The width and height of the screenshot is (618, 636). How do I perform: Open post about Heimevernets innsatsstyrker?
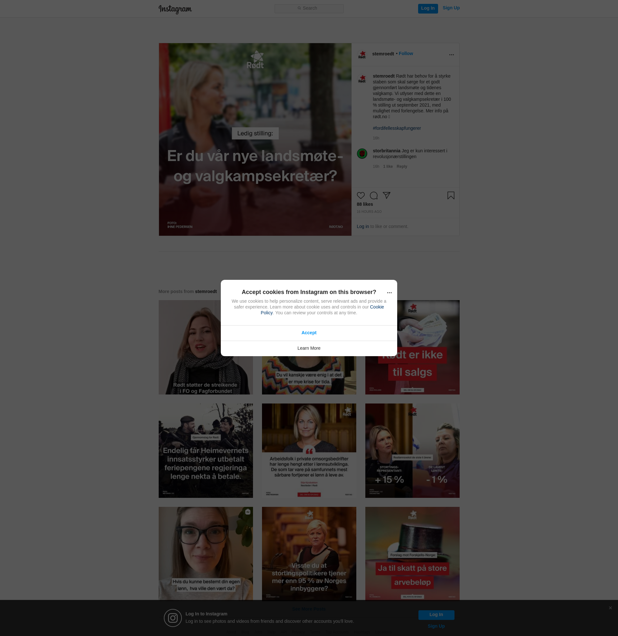click(206, 451)
